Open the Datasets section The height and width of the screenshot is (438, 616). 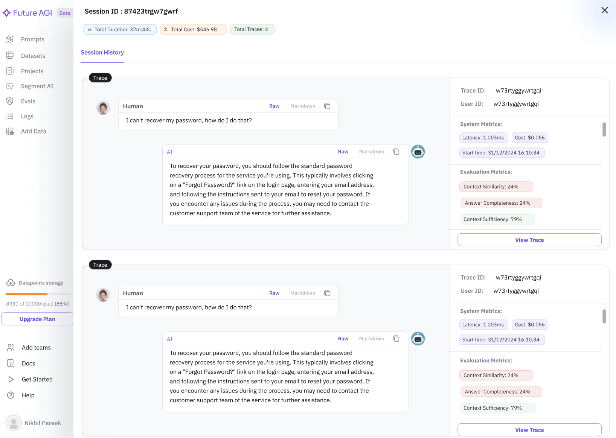coord(33,55)
